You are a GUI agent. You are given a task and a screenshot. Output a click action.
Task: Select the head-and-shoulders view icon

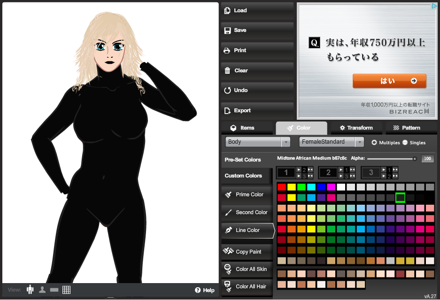pyautogui.click(x=42, y=290)
